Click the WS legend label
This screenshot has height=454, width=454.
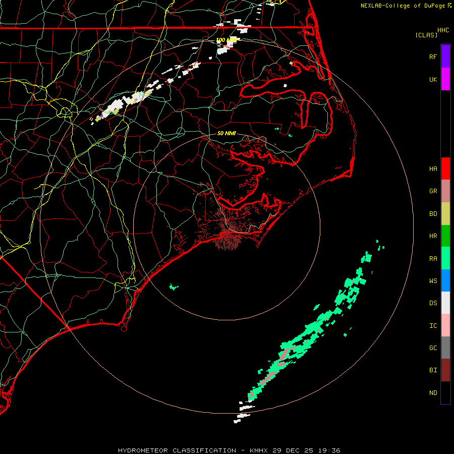433,281
